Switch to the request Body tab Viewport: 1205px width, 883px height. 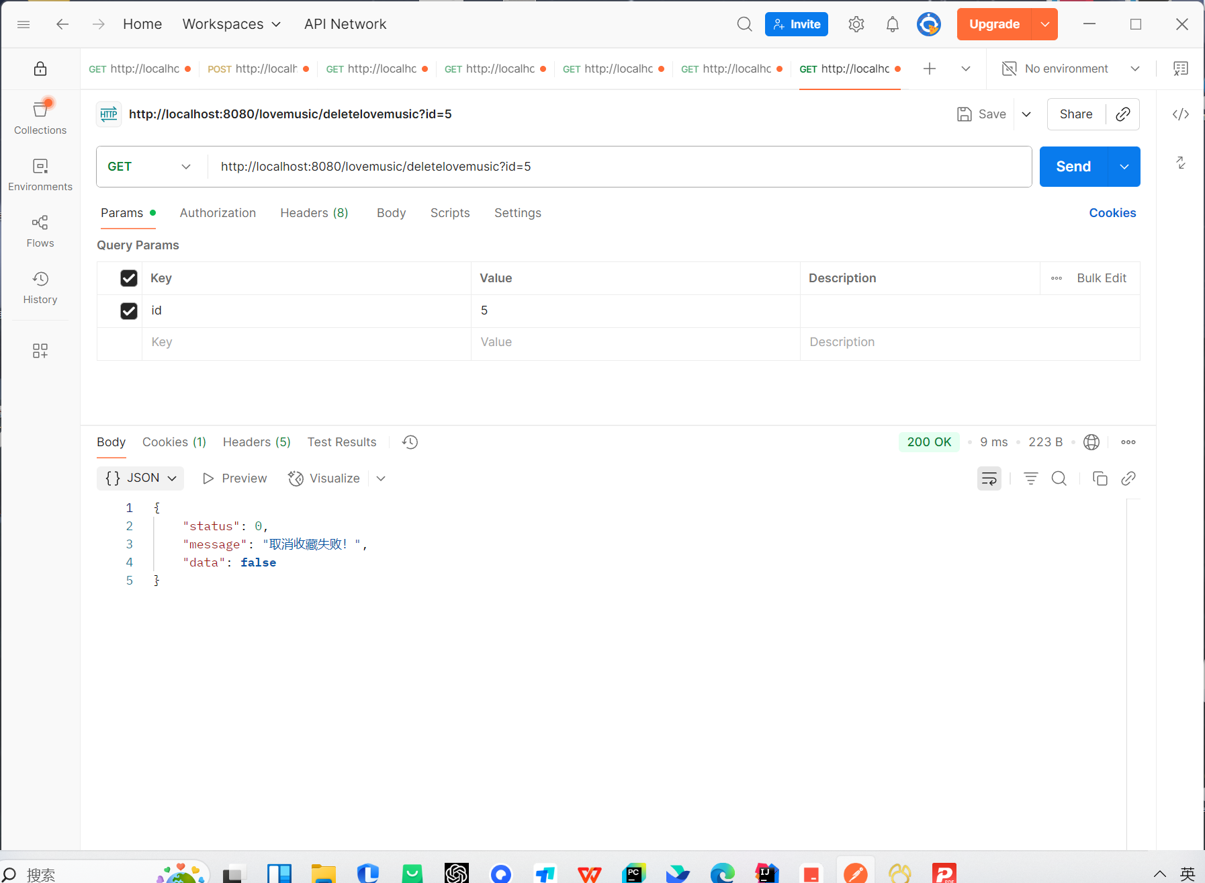(391, 213)
